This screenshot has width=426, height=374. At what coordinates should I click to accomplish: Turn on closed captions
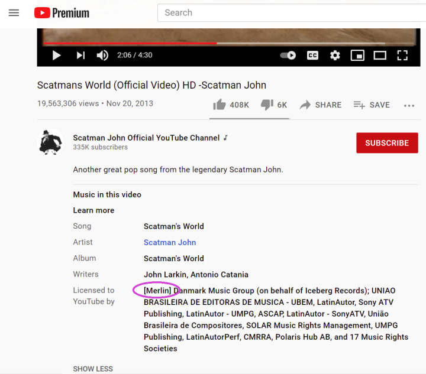[x=312, y=56]
